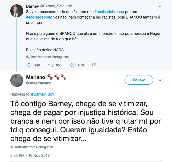Click the envelope direct message icon
The width and height of the screenshot is (172, 162).
94,65
